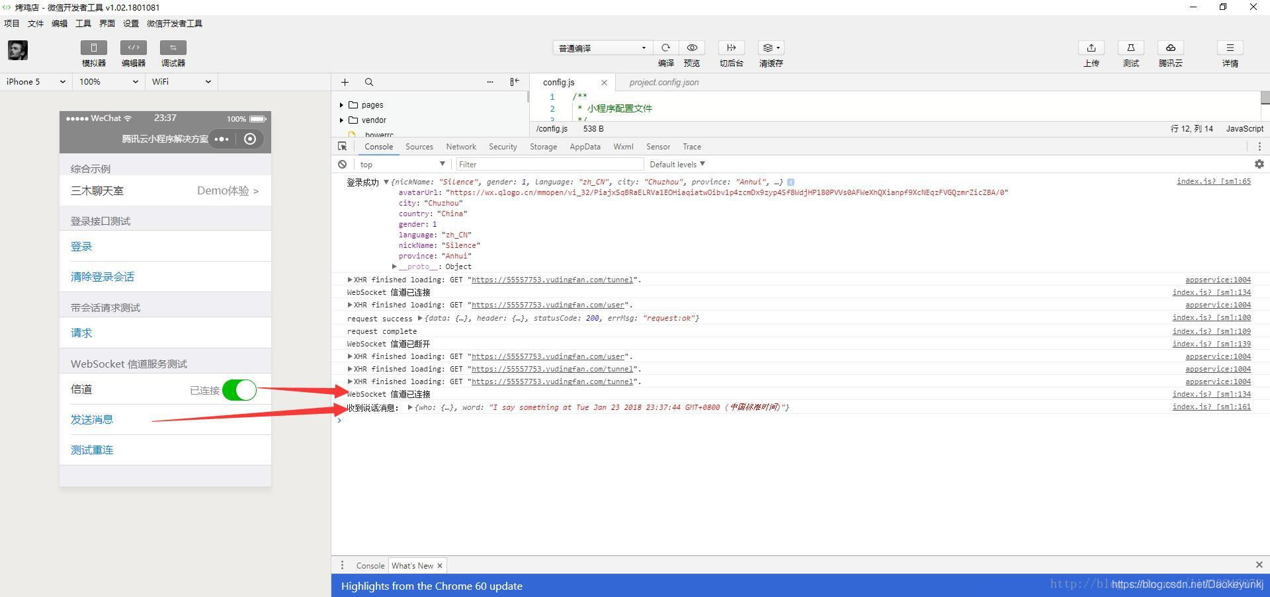The height and width of the screenshot is (597, 1270).
Task: Collapse the 登录成功 logged object
Action: pos(386,182)
